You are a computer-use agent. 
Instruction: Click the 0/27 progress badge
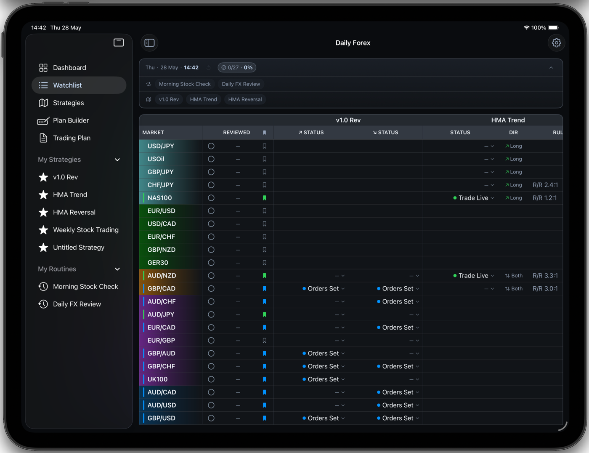point(237,68)
